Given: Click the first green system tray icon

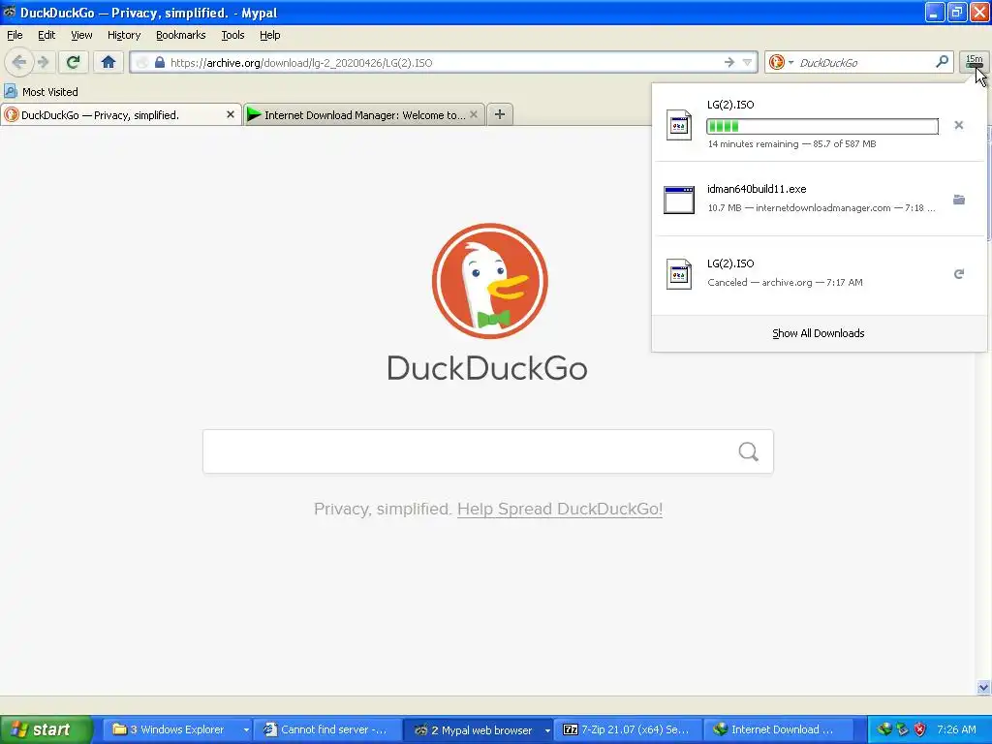Looking at the screenshot, I should pos(883,729).
